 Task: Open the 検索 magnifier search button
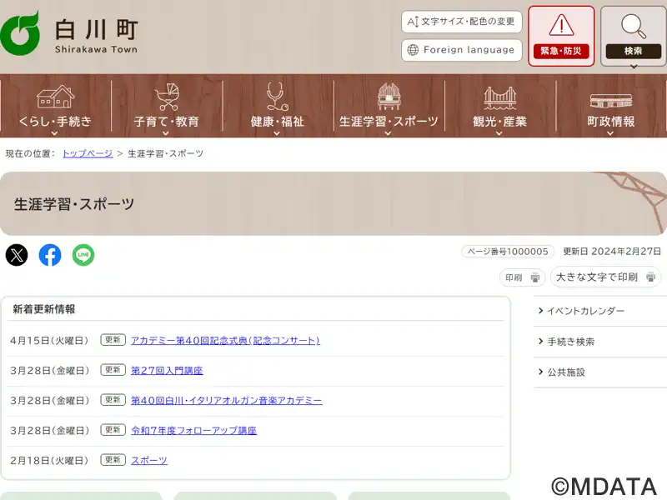click(633, 36)
